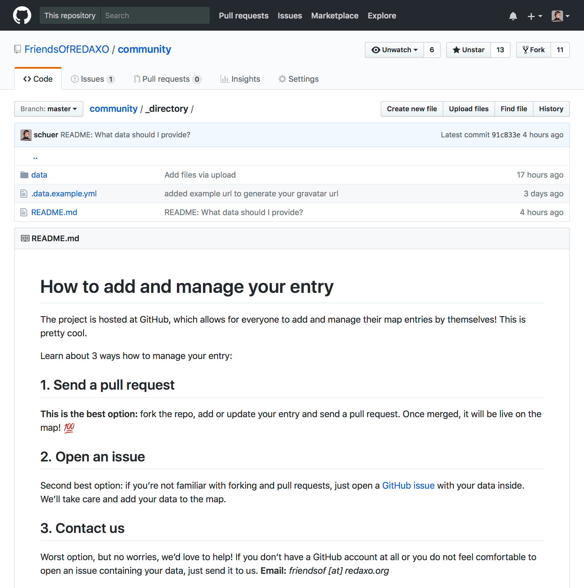Image resolution: width=584 pixels, height=588 pixels.
Task: Open the Settings tab
Action: 299,79
